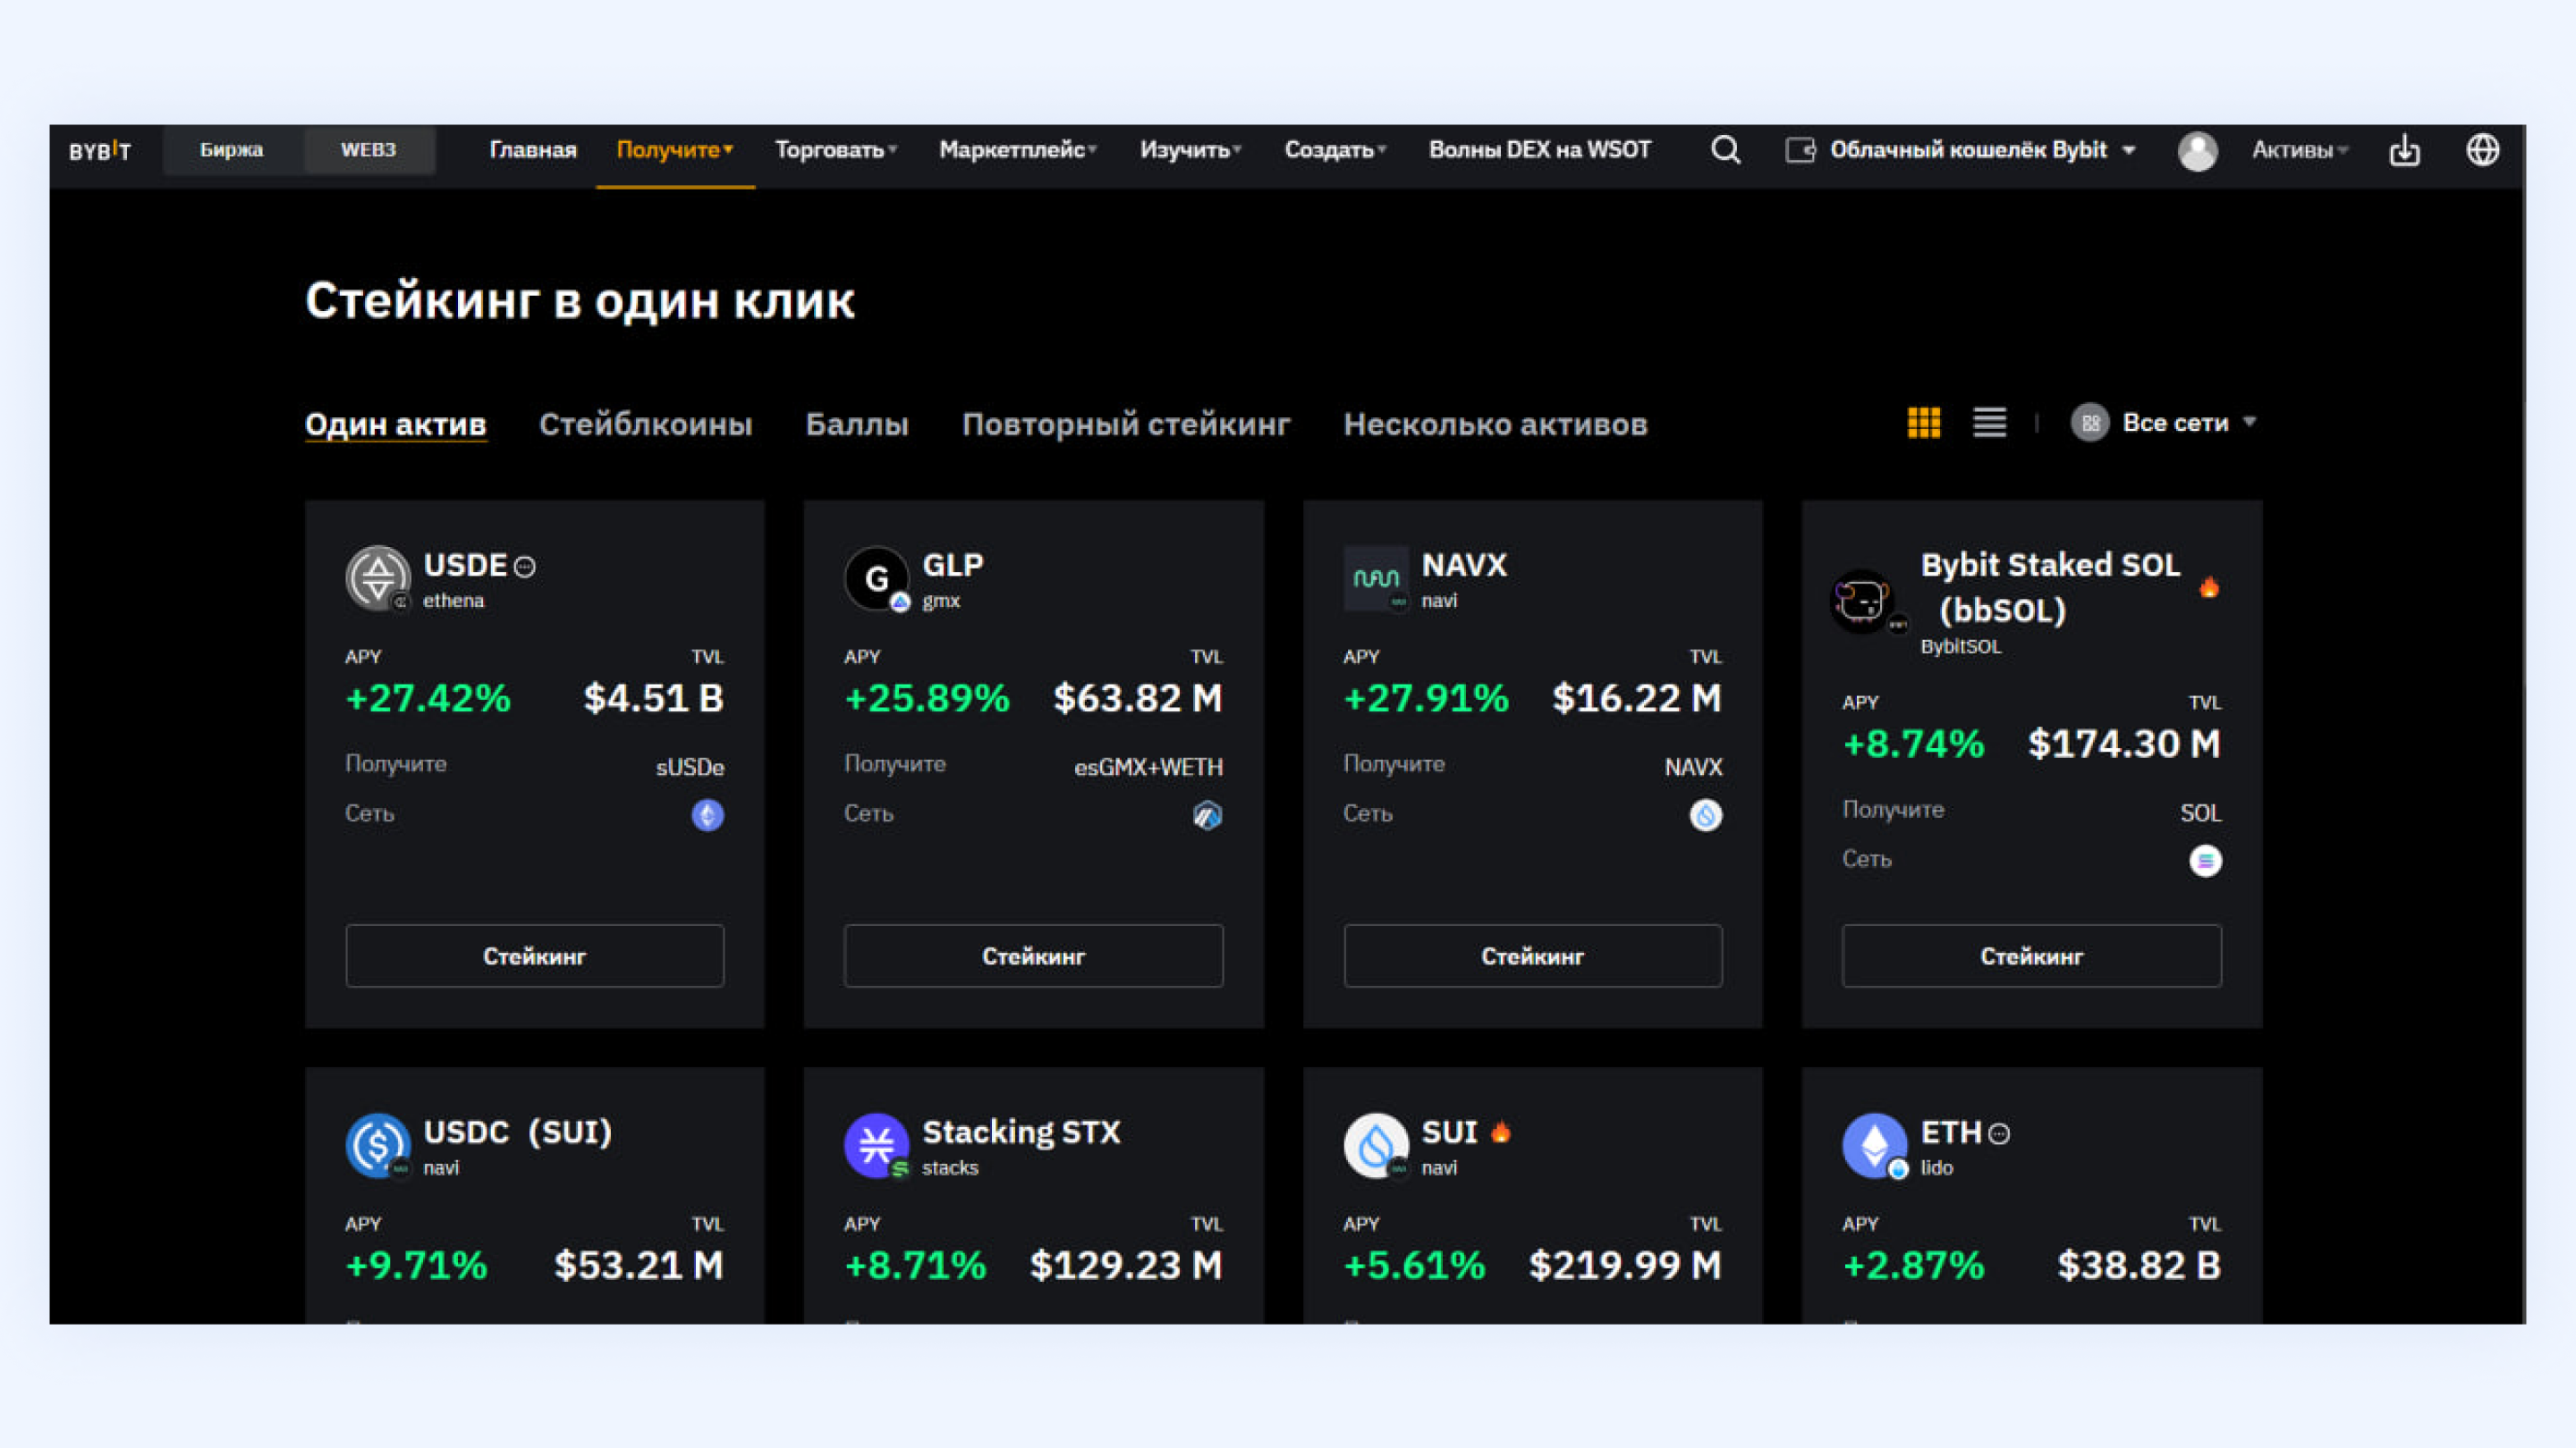This screenshot has width=2576, height=1448.
Task: Click the Все сети network filter icon
Action: coord(2089,423)
